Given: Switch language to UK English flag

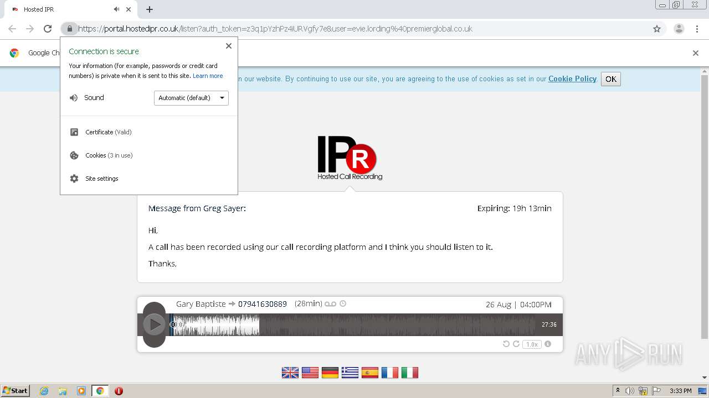Looking at the screenshot, I should pyautogui.click(x=290, y=373).
